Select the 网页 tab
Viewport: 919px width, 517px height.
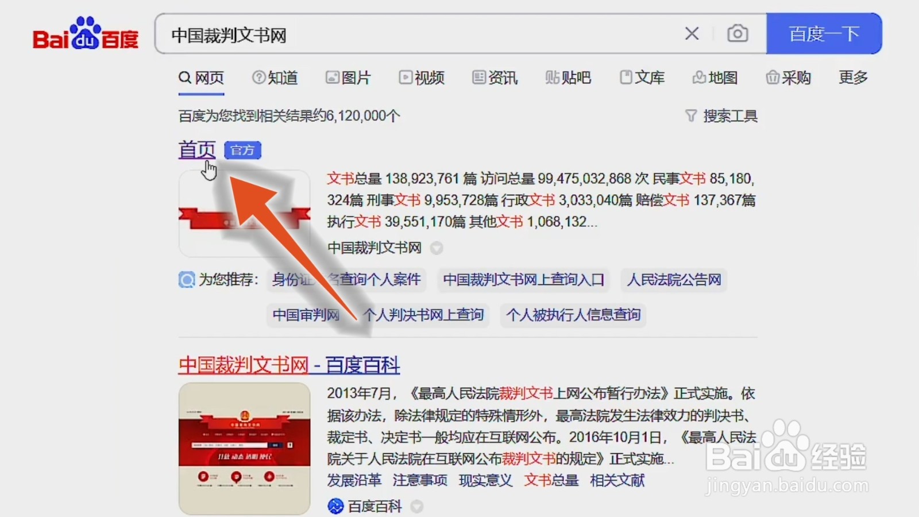[201, 78]
